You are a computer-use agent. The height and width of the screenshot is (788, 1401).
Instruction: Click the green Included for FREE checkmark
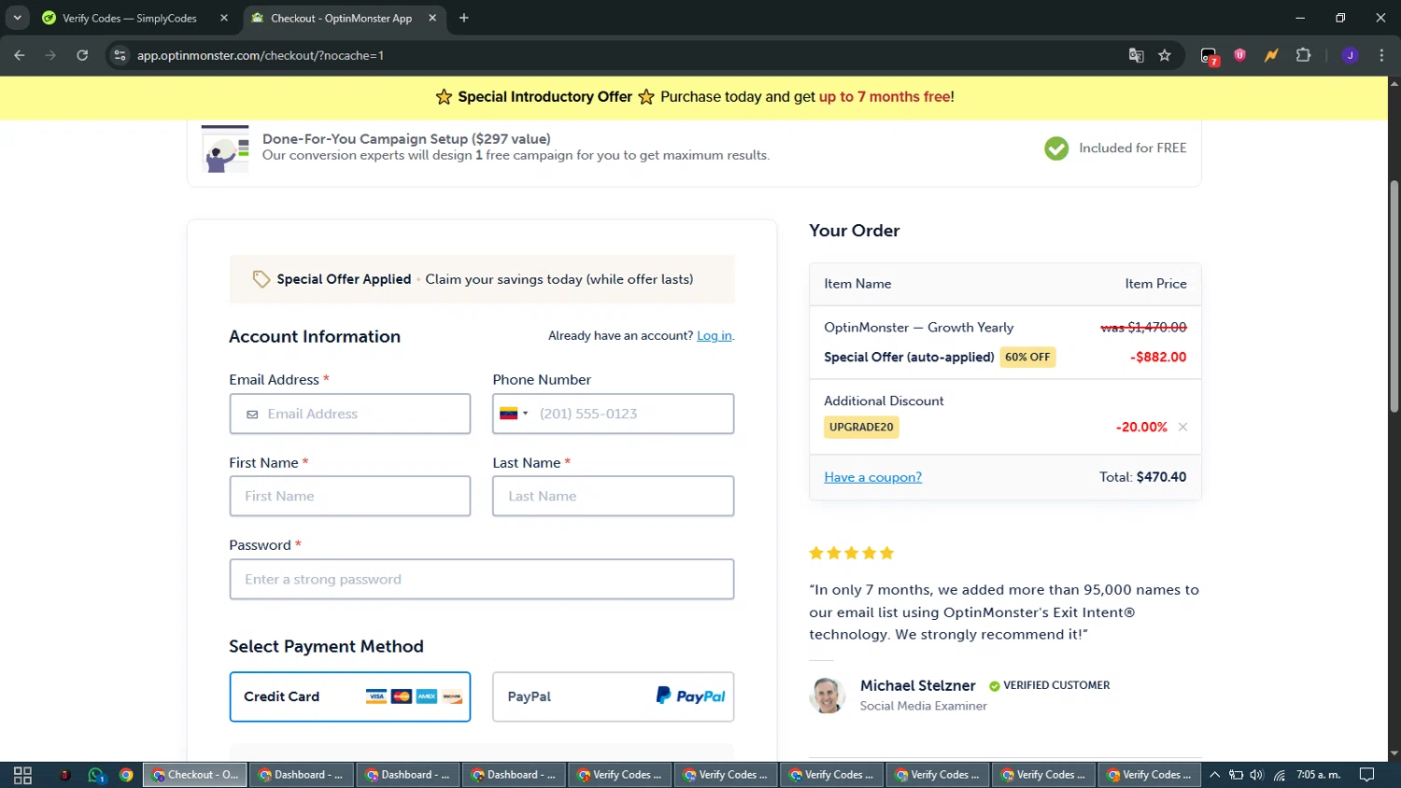point(1056,148)
